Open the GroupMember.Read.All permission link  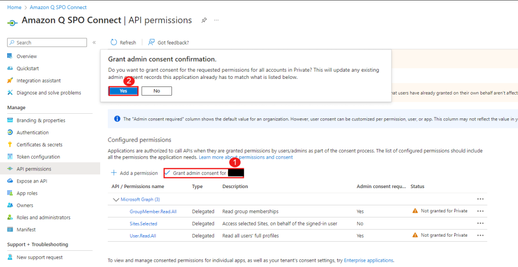[153, 211]
